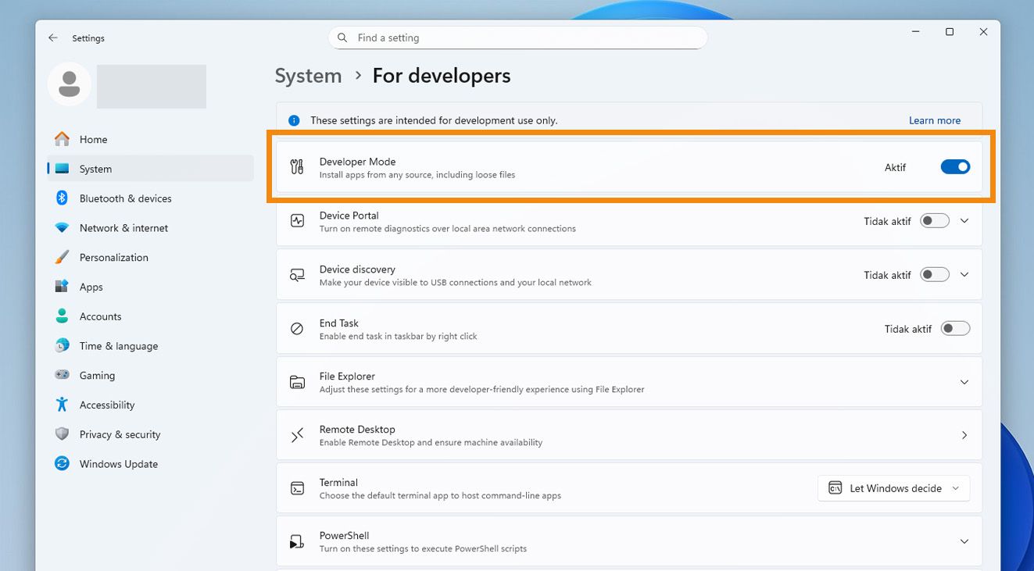Click the Device discovery icon
This screenshot has width=1034, height=571.
[297, 275]
